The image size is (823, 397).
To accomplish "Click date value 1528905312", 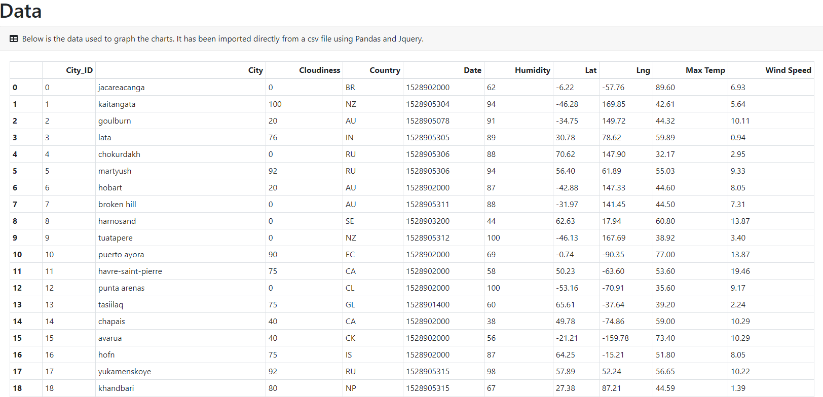I will click(428, 237).
